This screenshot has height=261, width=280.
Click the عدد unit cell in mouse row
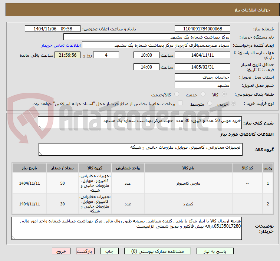pyautogui.click(x=128, y=183)
